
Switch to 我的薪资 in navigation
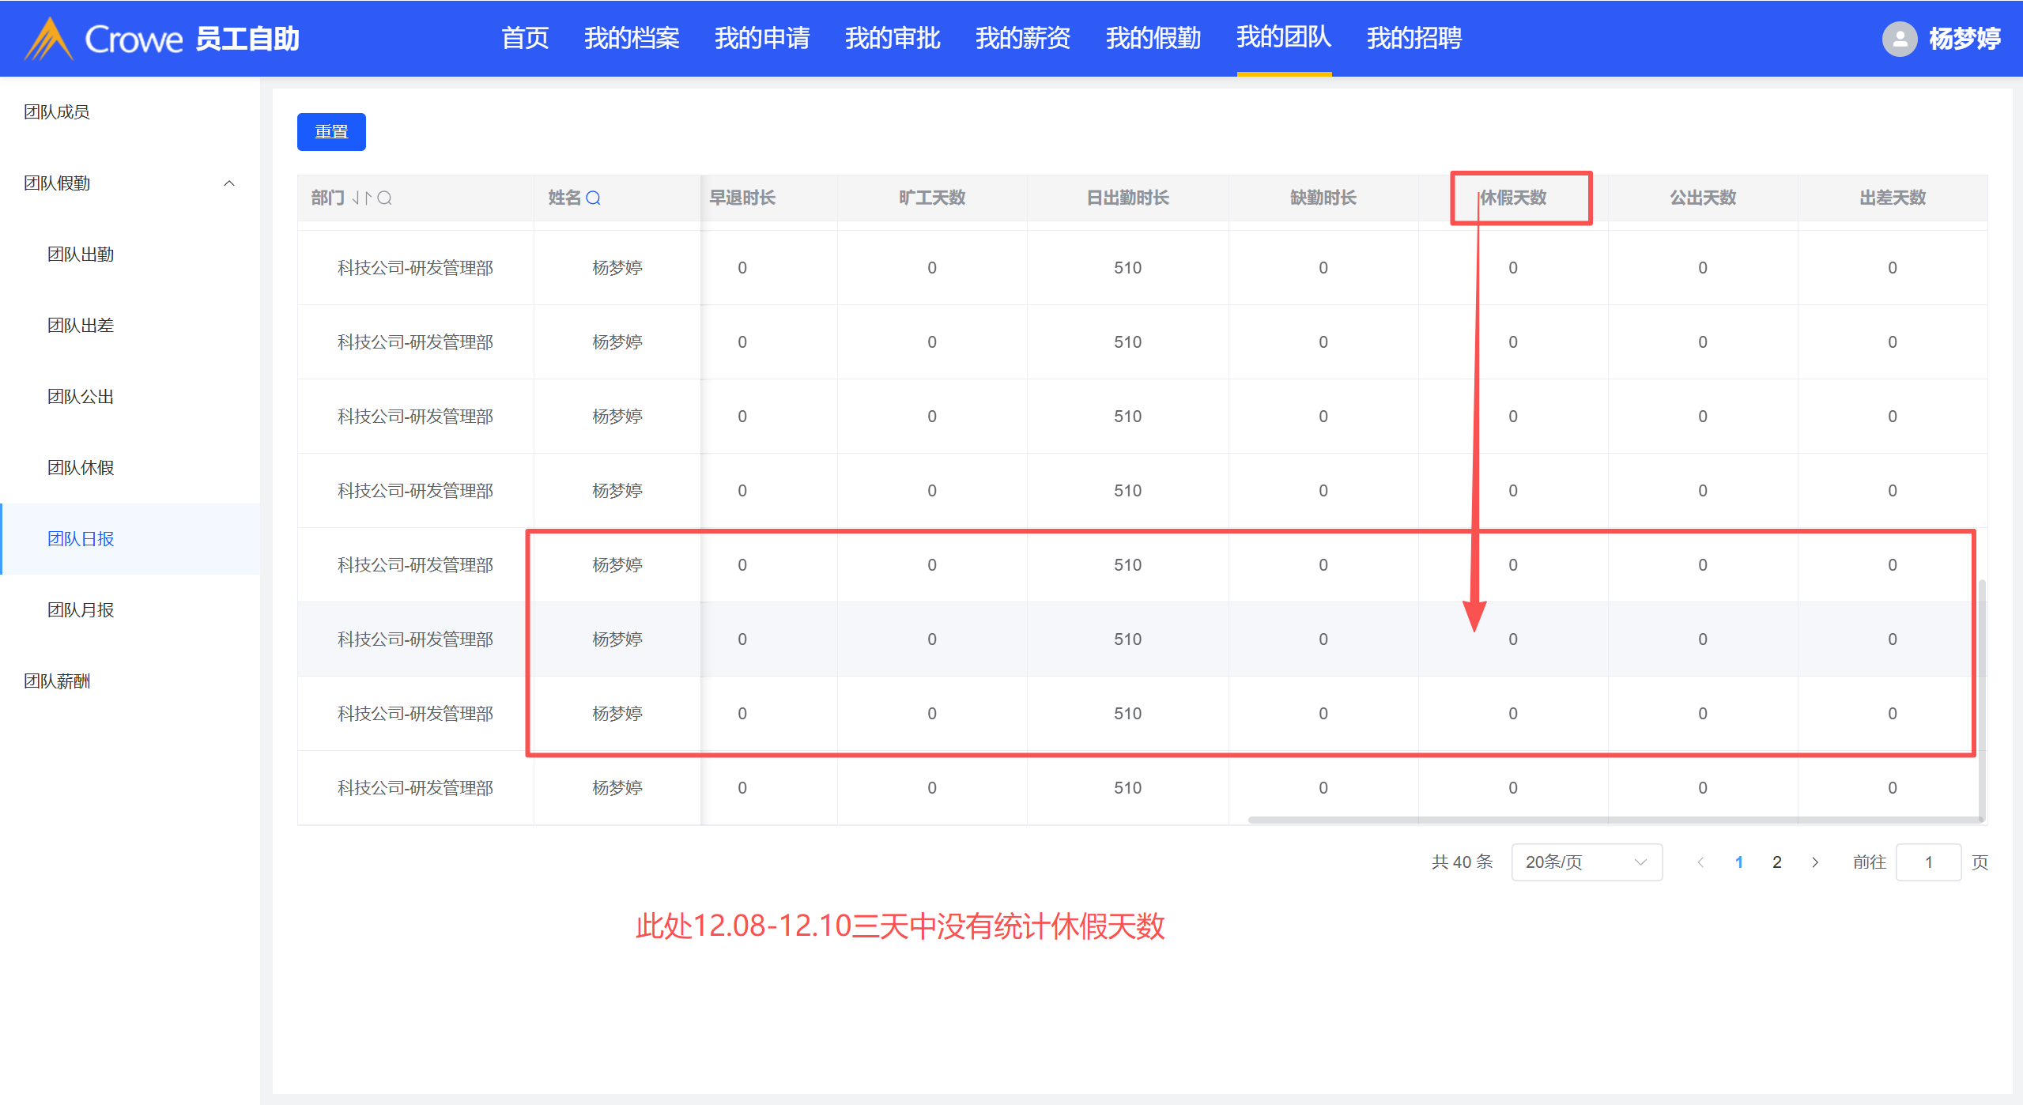[1022, 38]
